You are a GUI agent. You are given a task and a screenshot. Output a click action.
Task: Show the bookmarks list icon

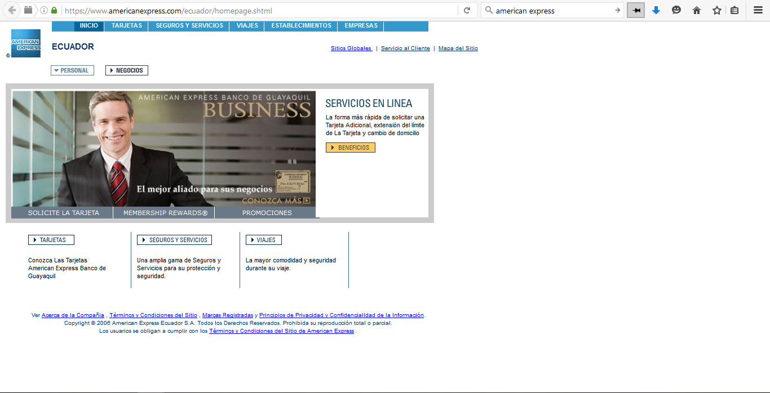tap(734, 10)
